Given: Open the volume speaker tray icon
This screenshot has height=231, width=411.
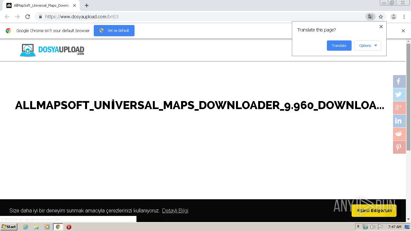Looking at the screenshot, I should tap(373, 227).
